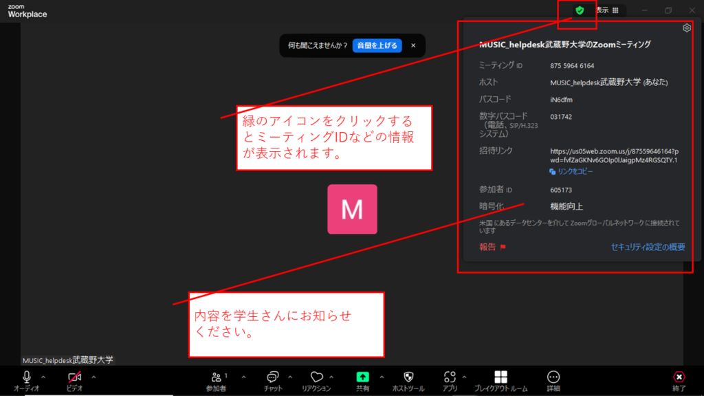The image size is (704, 396).
Task: Click the green shield meeting info icon
Action: [x=580, y=10]
